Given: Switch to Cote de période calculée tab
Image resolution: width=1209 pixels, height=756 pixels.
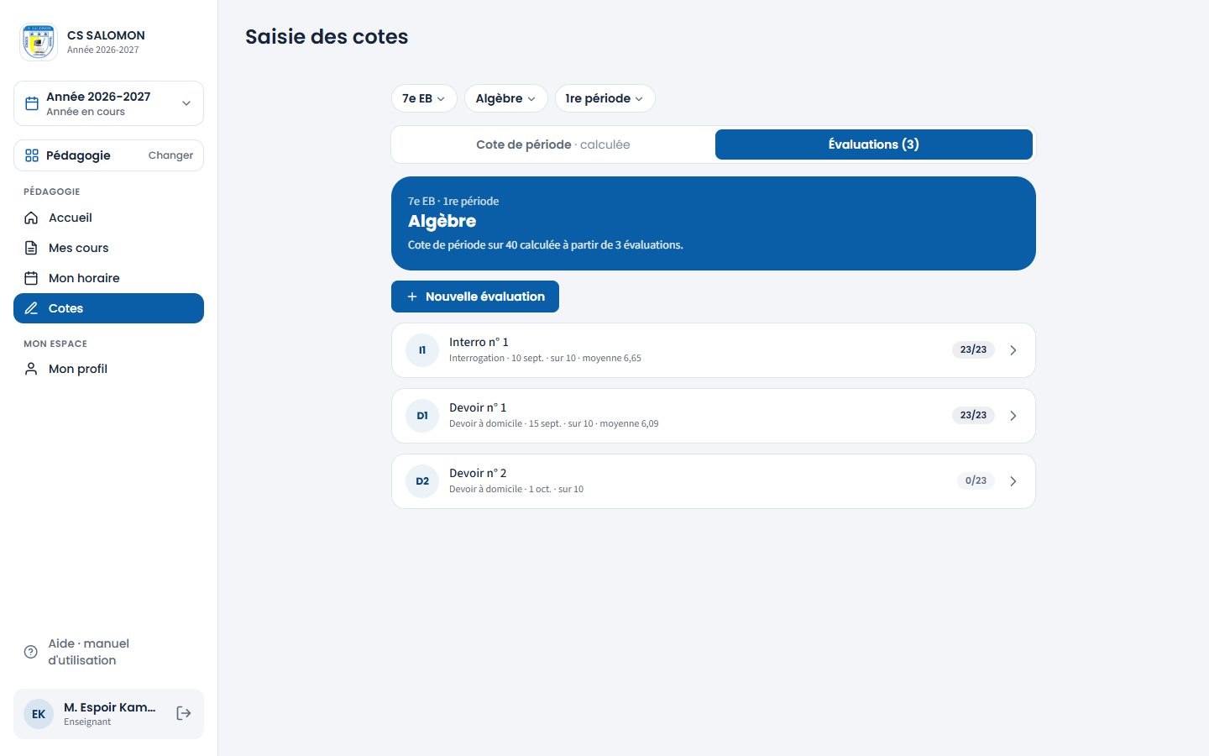Looking at the screenshot, I should click(553, 144).
